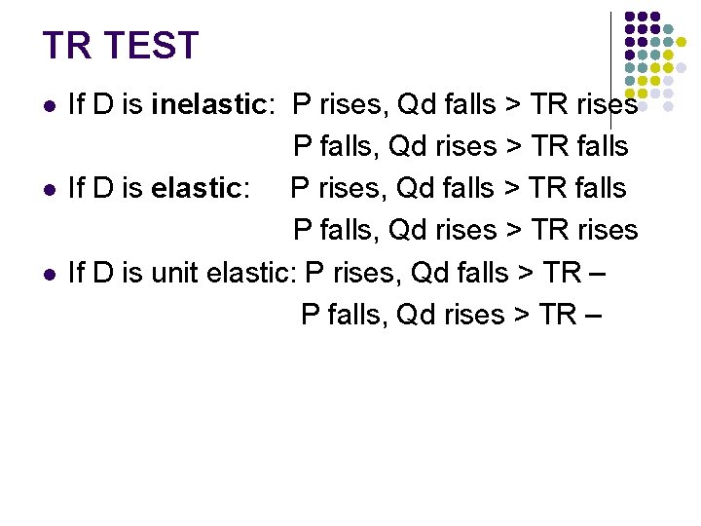Image resolution: width=701 pixels, height=526 pixels.
Task: Click the leftmost yellow dot in the grid
Action: (x=630, y=94)
